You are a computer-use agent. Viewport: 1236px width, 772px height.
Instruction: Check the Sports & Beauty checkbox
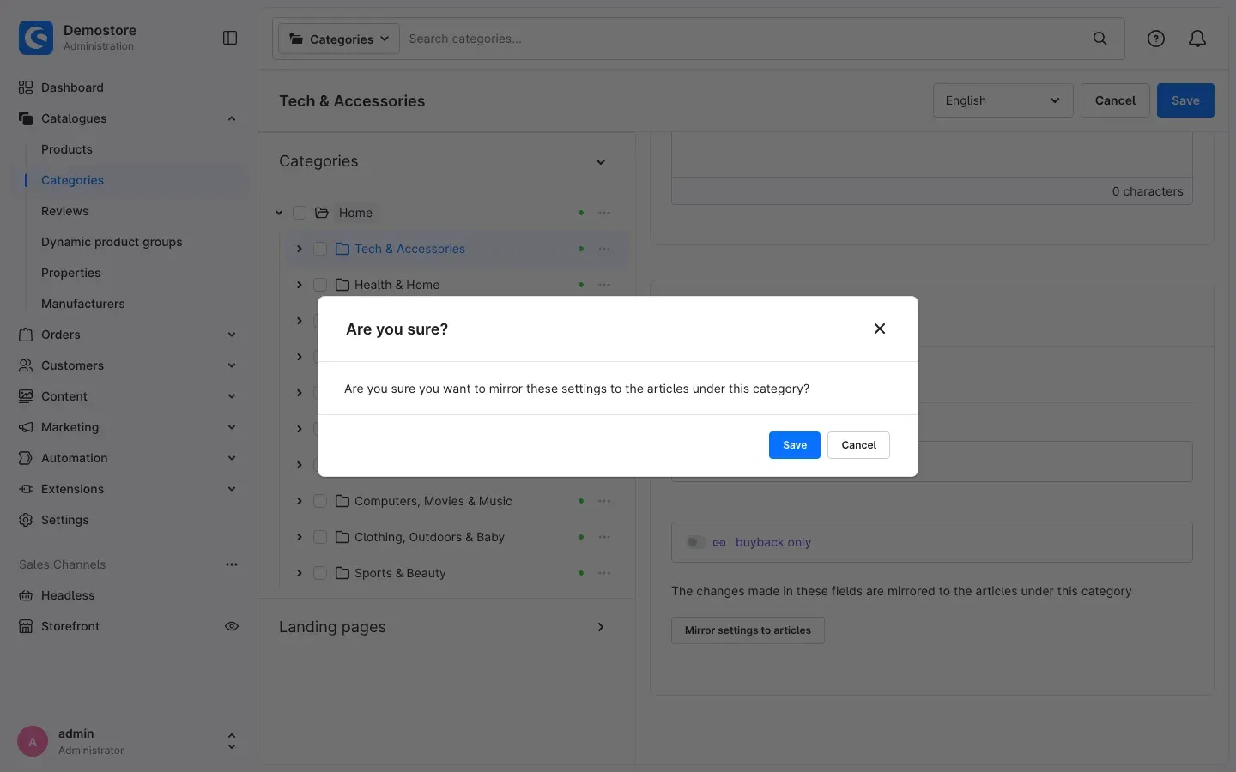click(320, 573)
